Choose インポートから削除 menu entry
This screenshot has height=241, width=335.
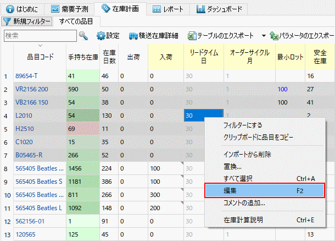[x=247, y=154]
